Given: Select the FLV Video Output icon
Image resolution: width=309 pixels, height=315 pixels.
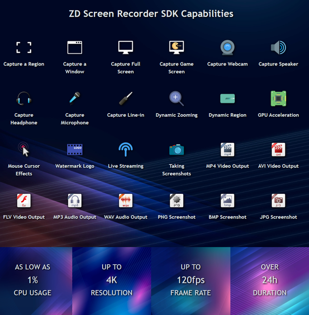Looking at the screenshot, I should (24, 200).
